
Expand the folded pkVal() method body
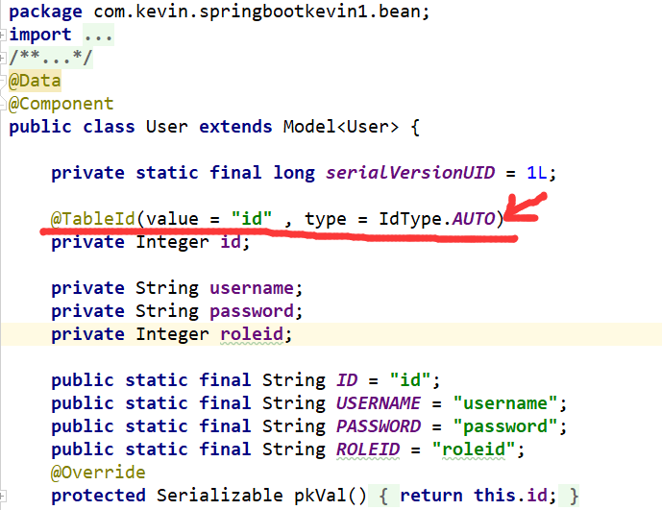(2, 496)
